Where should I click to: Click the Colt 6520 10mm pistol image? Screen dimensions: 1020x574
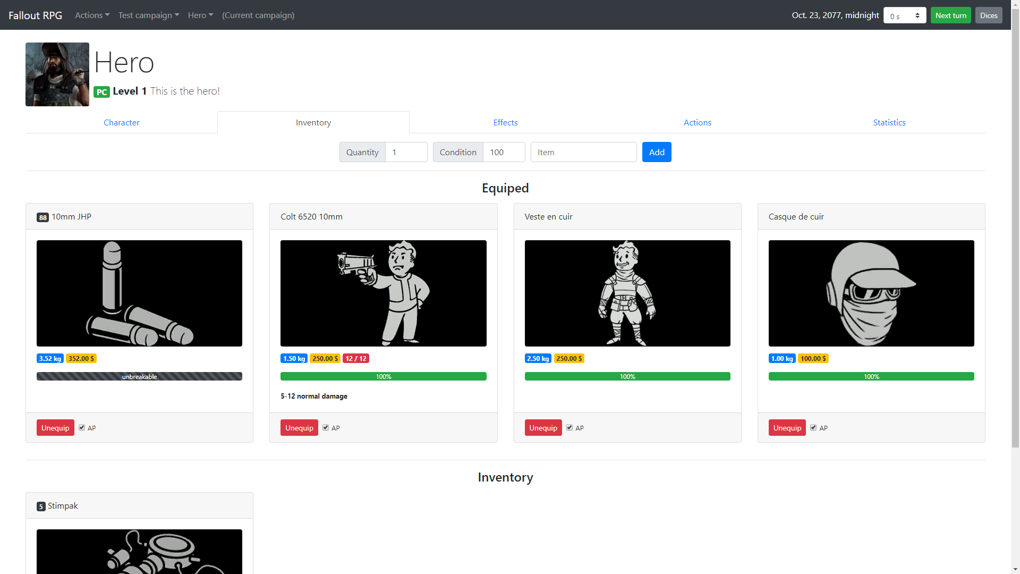click(x=383, y=293)
